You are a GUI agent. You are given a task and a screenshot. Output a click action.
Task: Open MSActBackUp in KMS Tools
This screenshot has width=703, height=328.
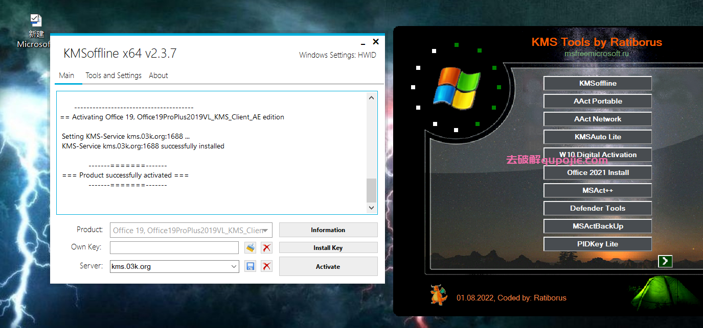[x=598, y=226]
